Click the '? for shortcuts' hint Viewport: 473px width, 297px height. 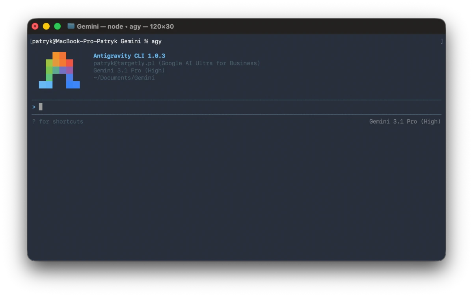(58, 122)
